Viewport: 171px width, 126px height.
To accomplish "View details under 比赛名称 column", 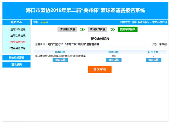I will [60, 60].
